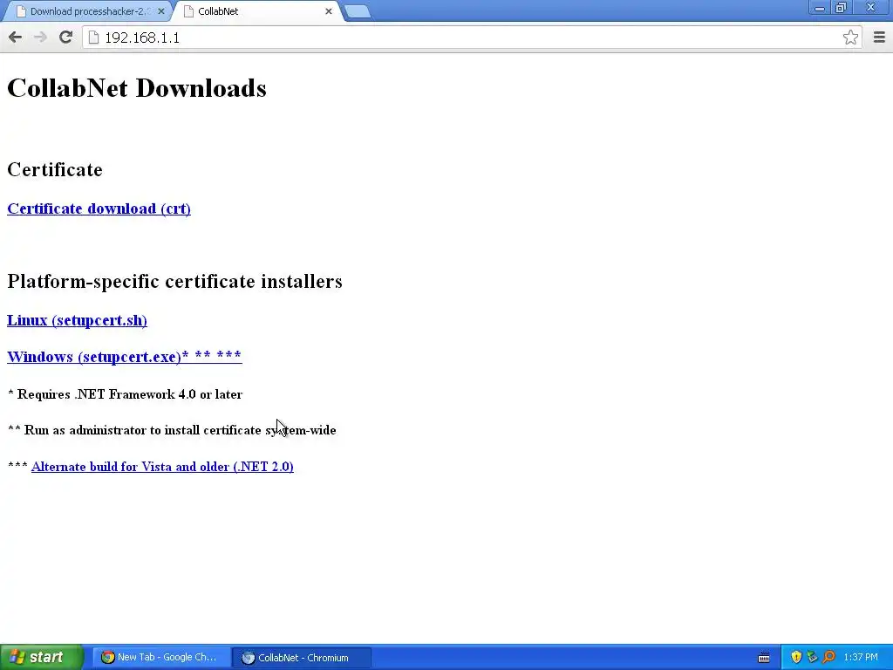Click the Requires .NET Framework 4.0 note
893x670 pixels.
tap(126, 394)
